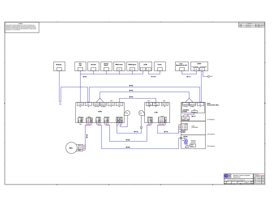The image size is (276, 213).
Task: Select the TET 1&2 block
Action: (x=80, y=66)
